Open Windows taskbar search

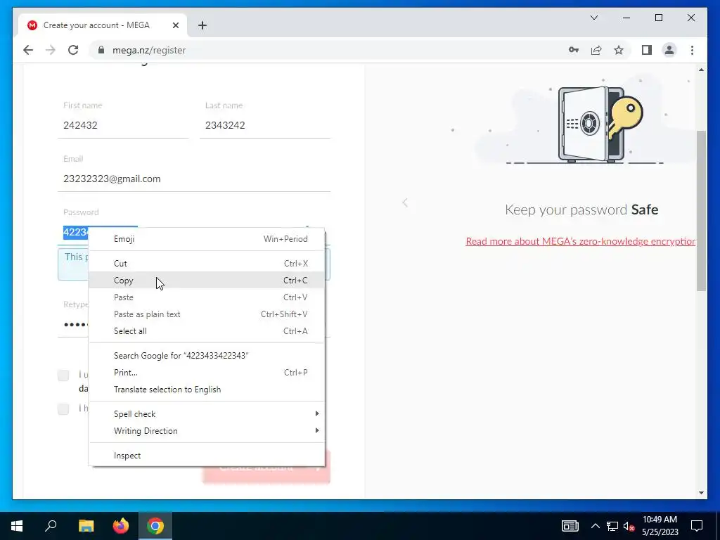[x=51, y=526]
